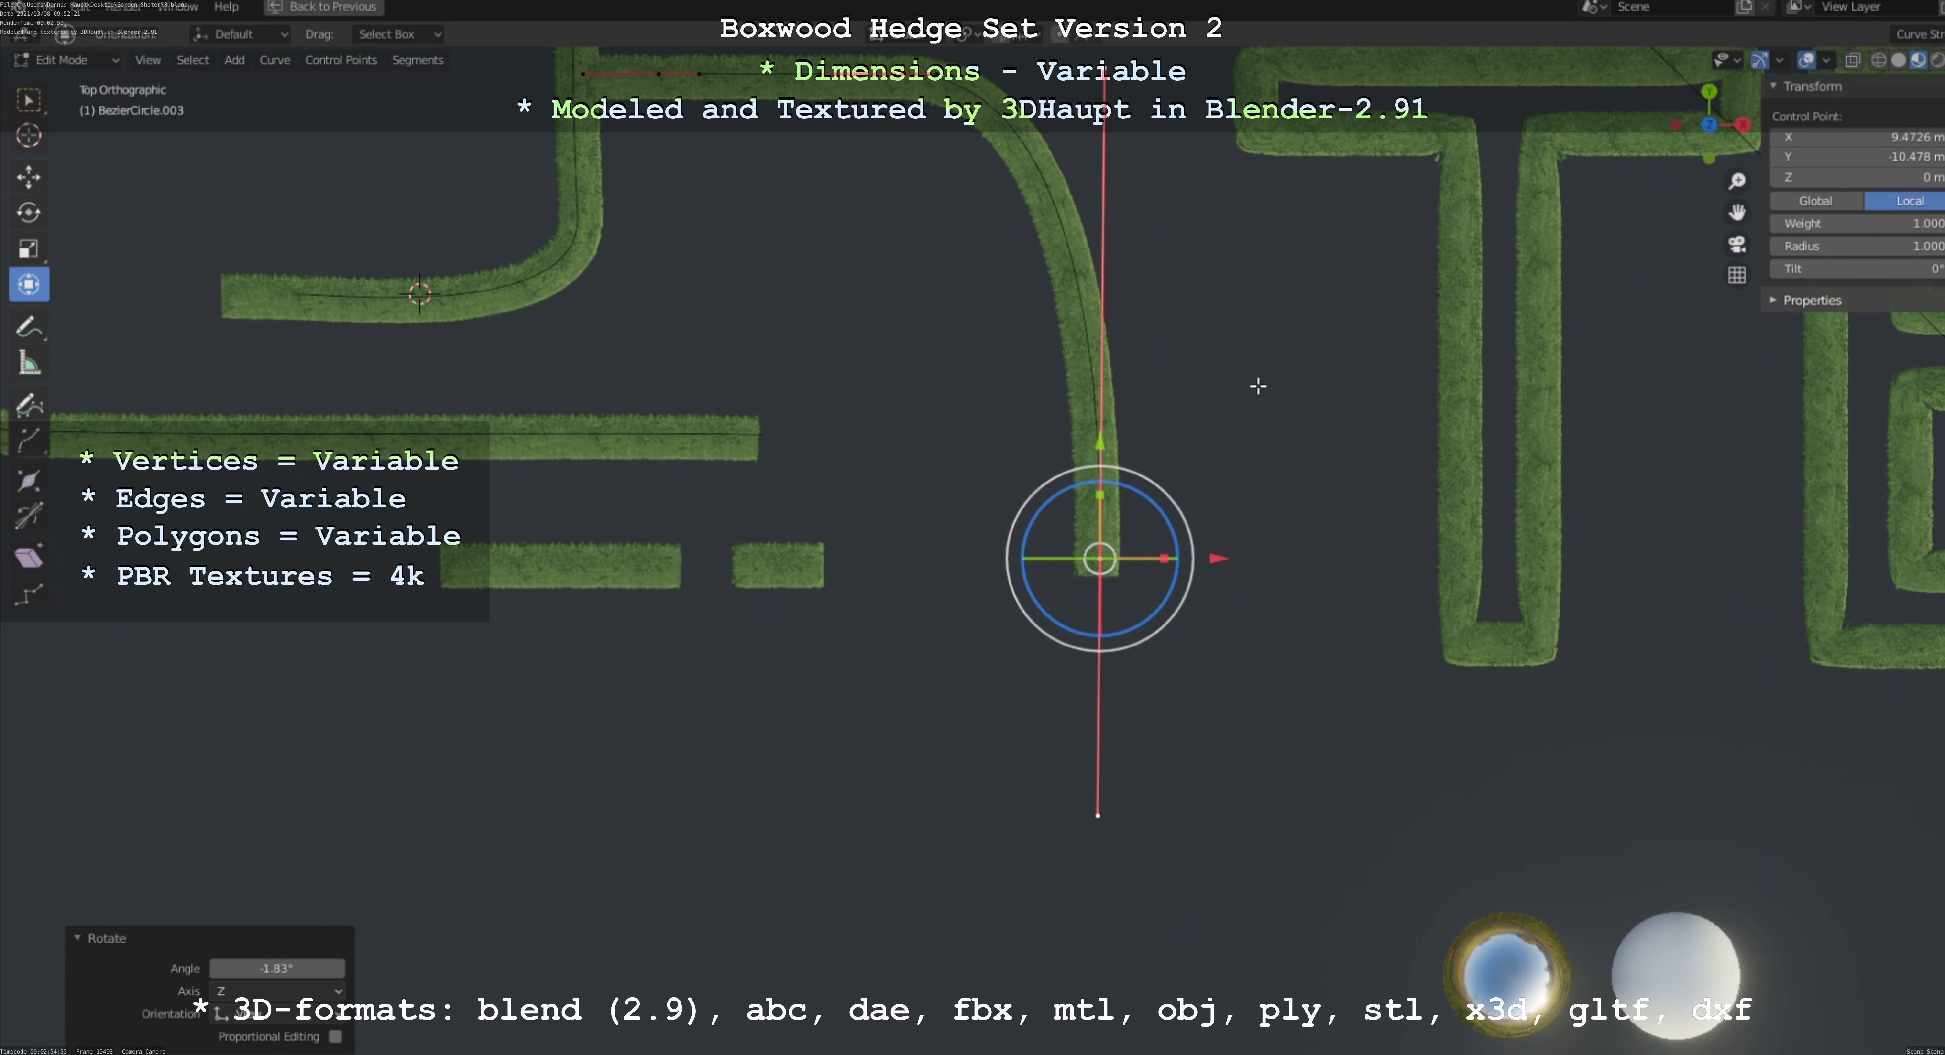This screenshot has width=1945, height=1055.
Task: Click the Rotate Angle value field
Action: [x=276, y=968]
